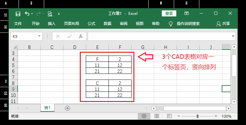Click the New Sheet plus icon
Image resolution: width=246 pixels, height=125 pixels.
(67, 108)
